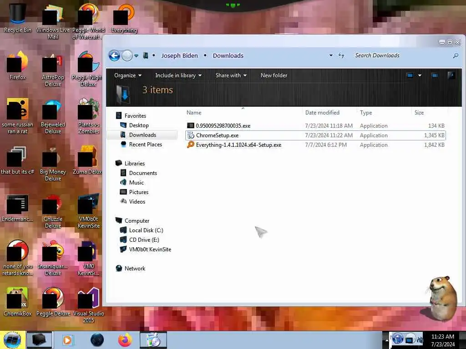Click Downloads in address breadcrumb
The image size is (466, 349).
click(x=228, y=55)
